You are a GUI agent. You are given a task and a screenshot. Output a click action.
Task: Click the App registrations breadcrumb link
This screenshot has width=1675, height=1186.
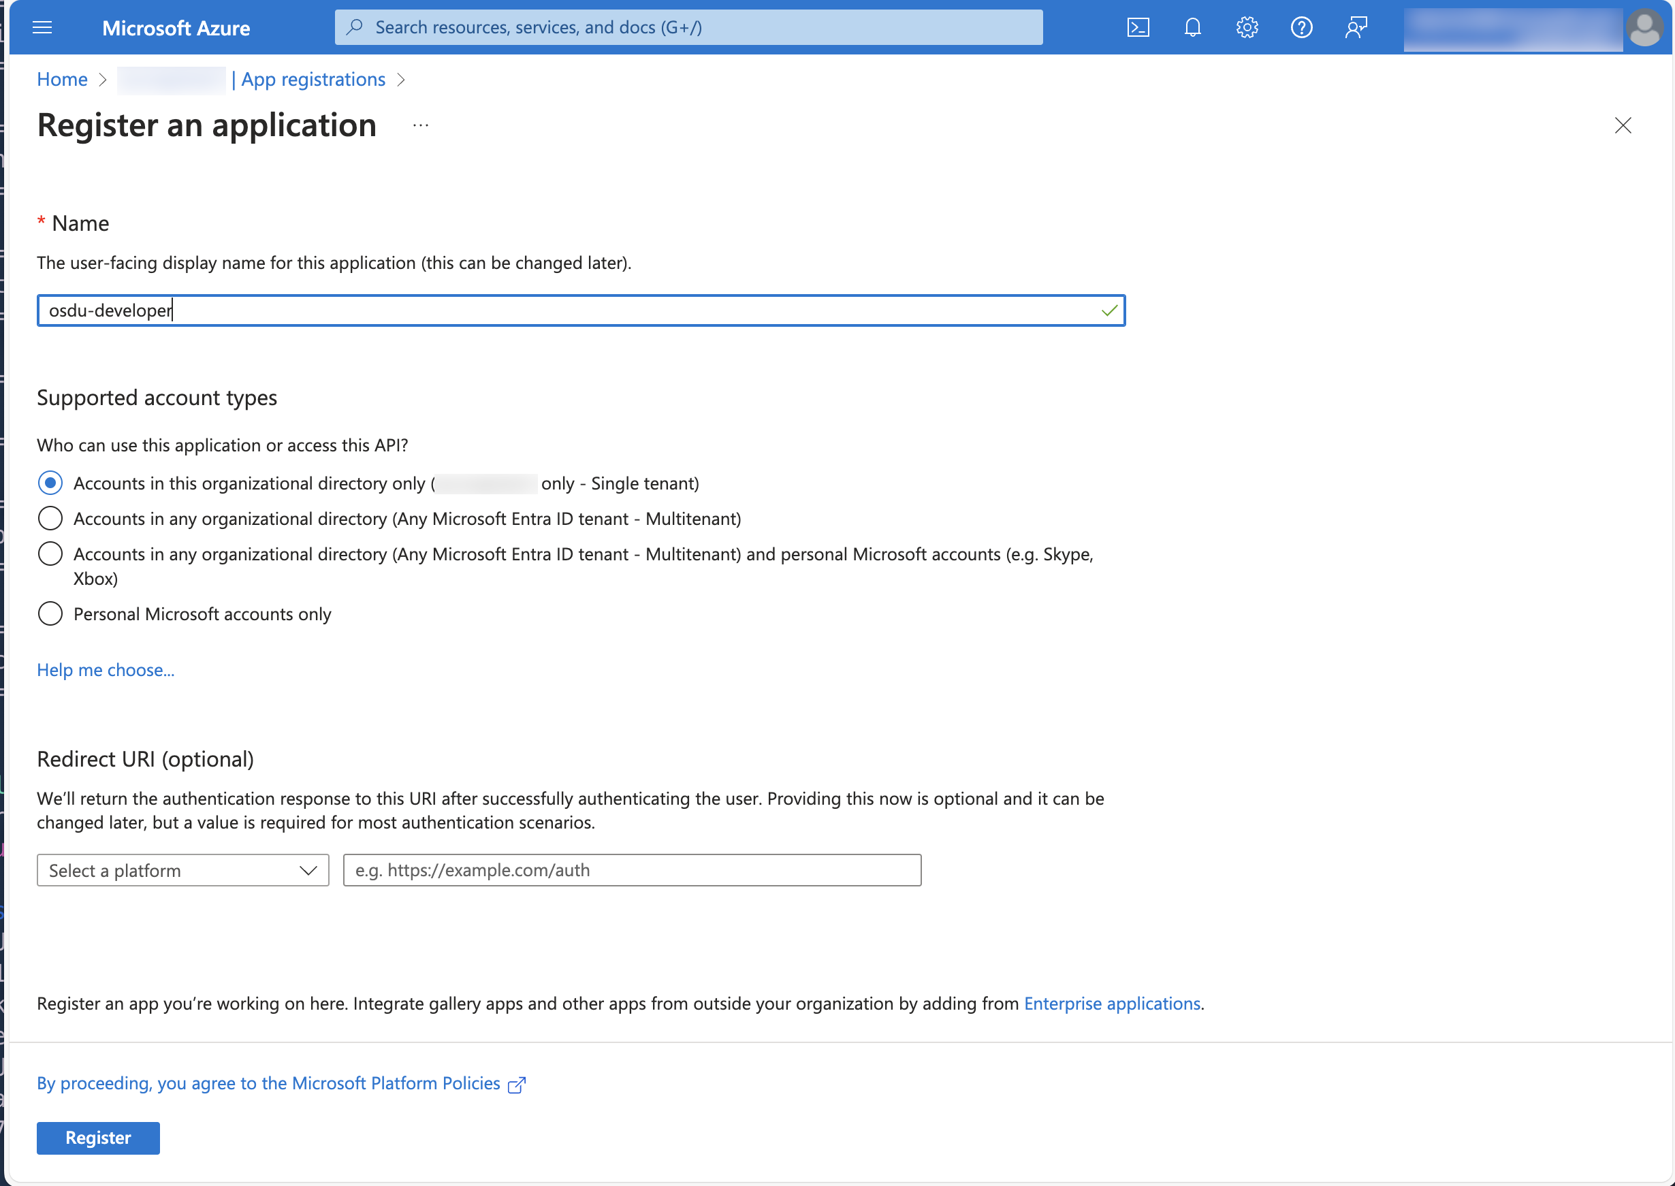tap(313, 78)
